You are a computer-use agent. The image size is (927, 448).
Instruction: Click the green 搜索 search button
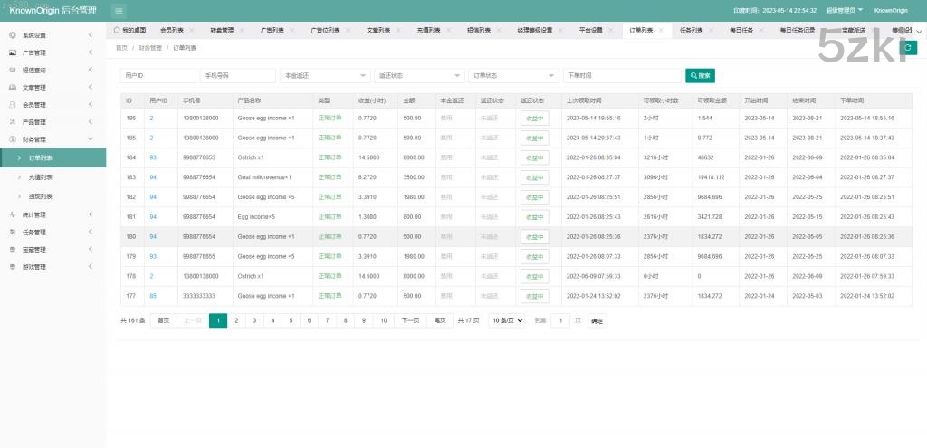pos(701,75)
